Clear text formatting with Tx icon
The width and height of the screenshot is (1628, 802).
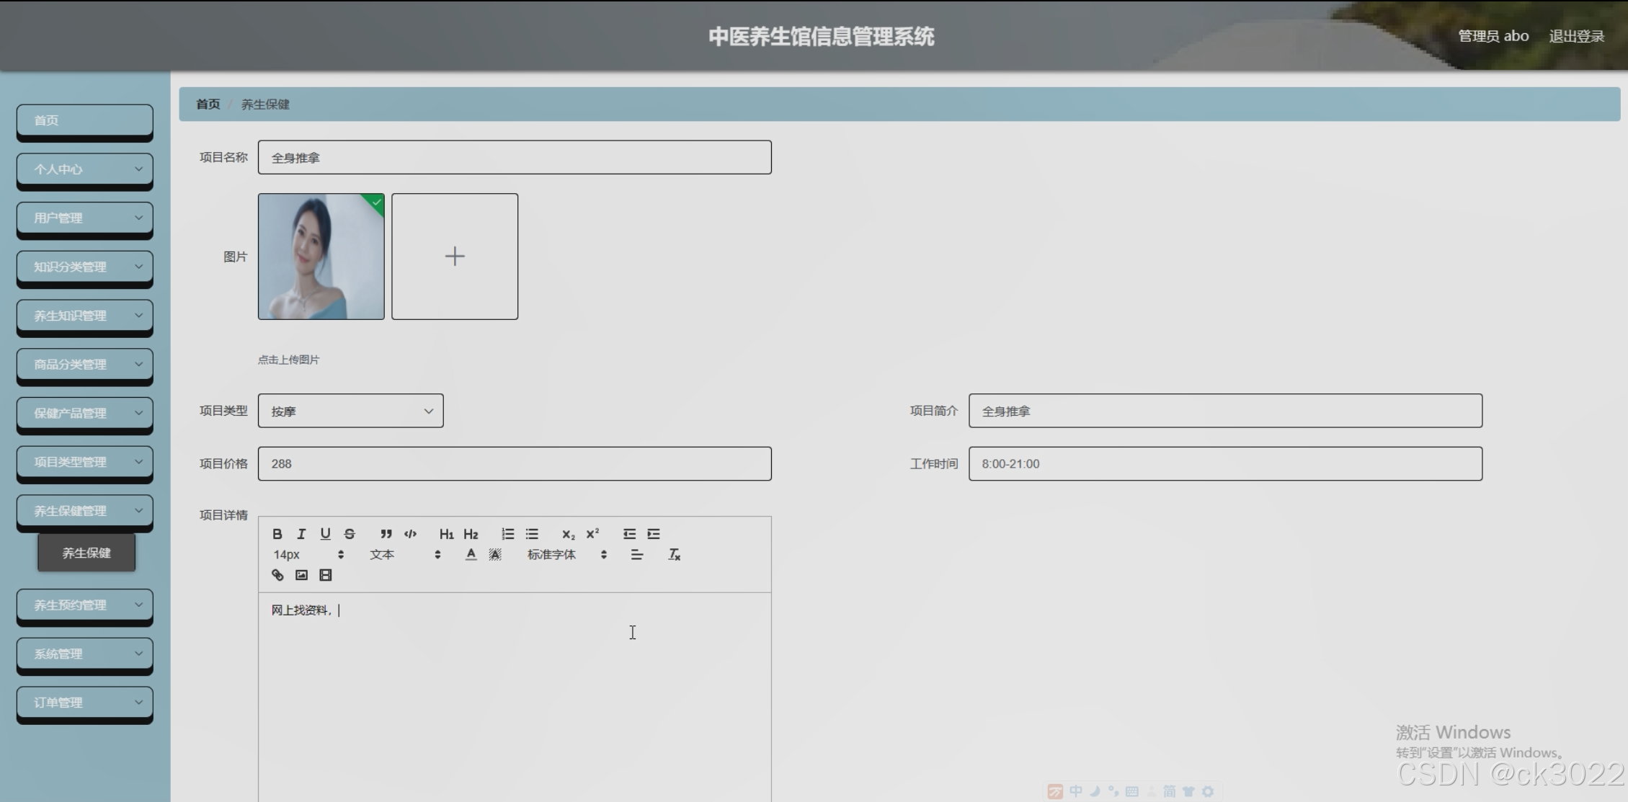[x=674, y=555]
